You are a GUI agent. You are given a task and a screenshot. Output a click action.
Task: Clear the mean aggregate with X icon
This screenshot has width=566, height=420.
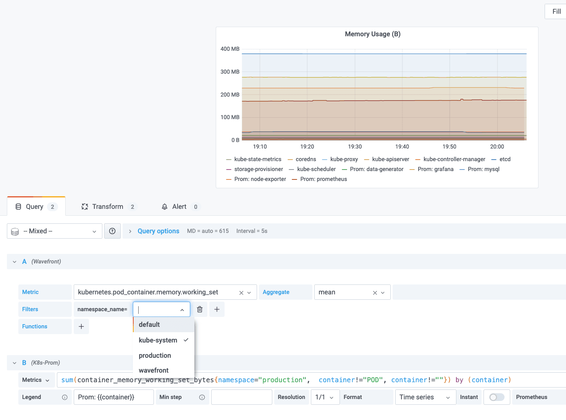coord(375,292)
